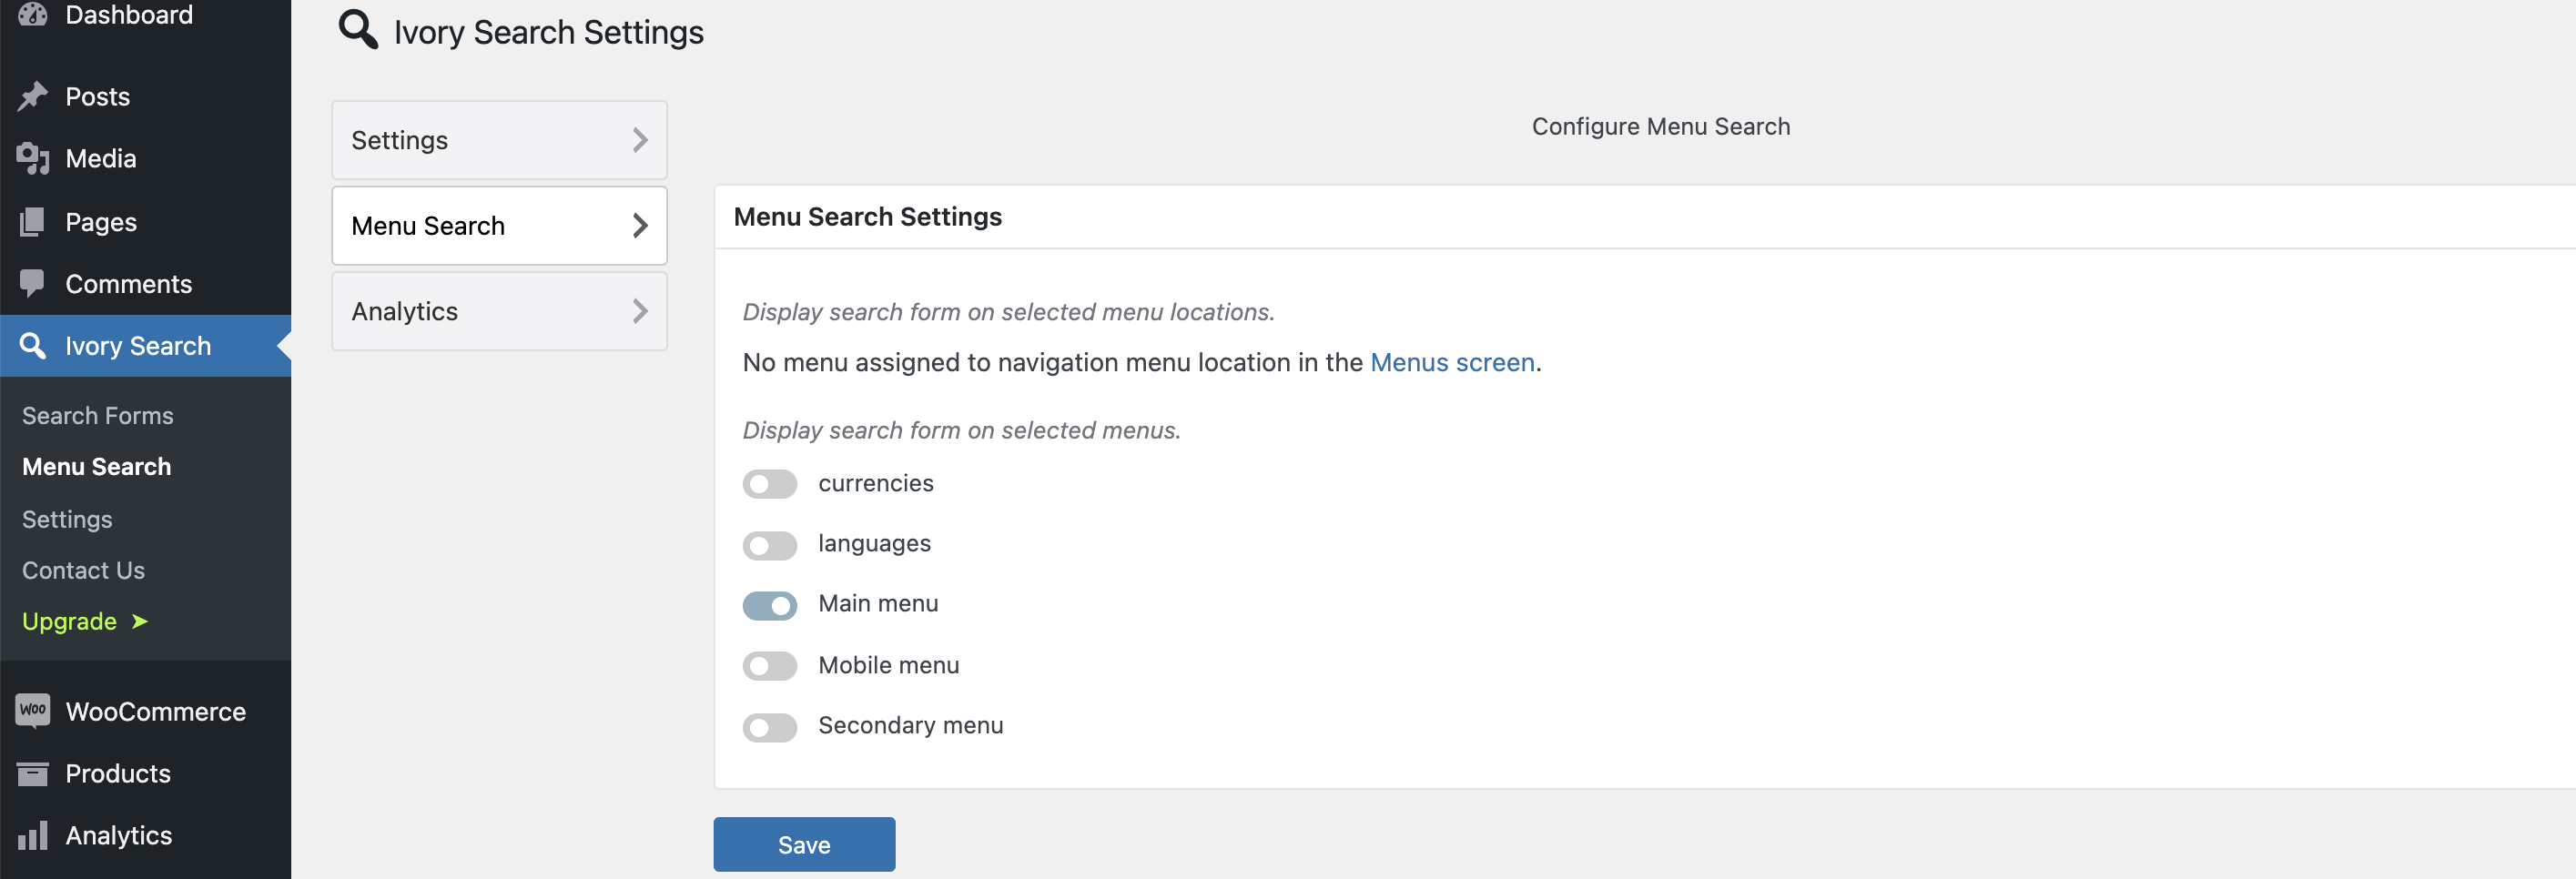Expand the Settings panel chevron

(x=640, y=140)
